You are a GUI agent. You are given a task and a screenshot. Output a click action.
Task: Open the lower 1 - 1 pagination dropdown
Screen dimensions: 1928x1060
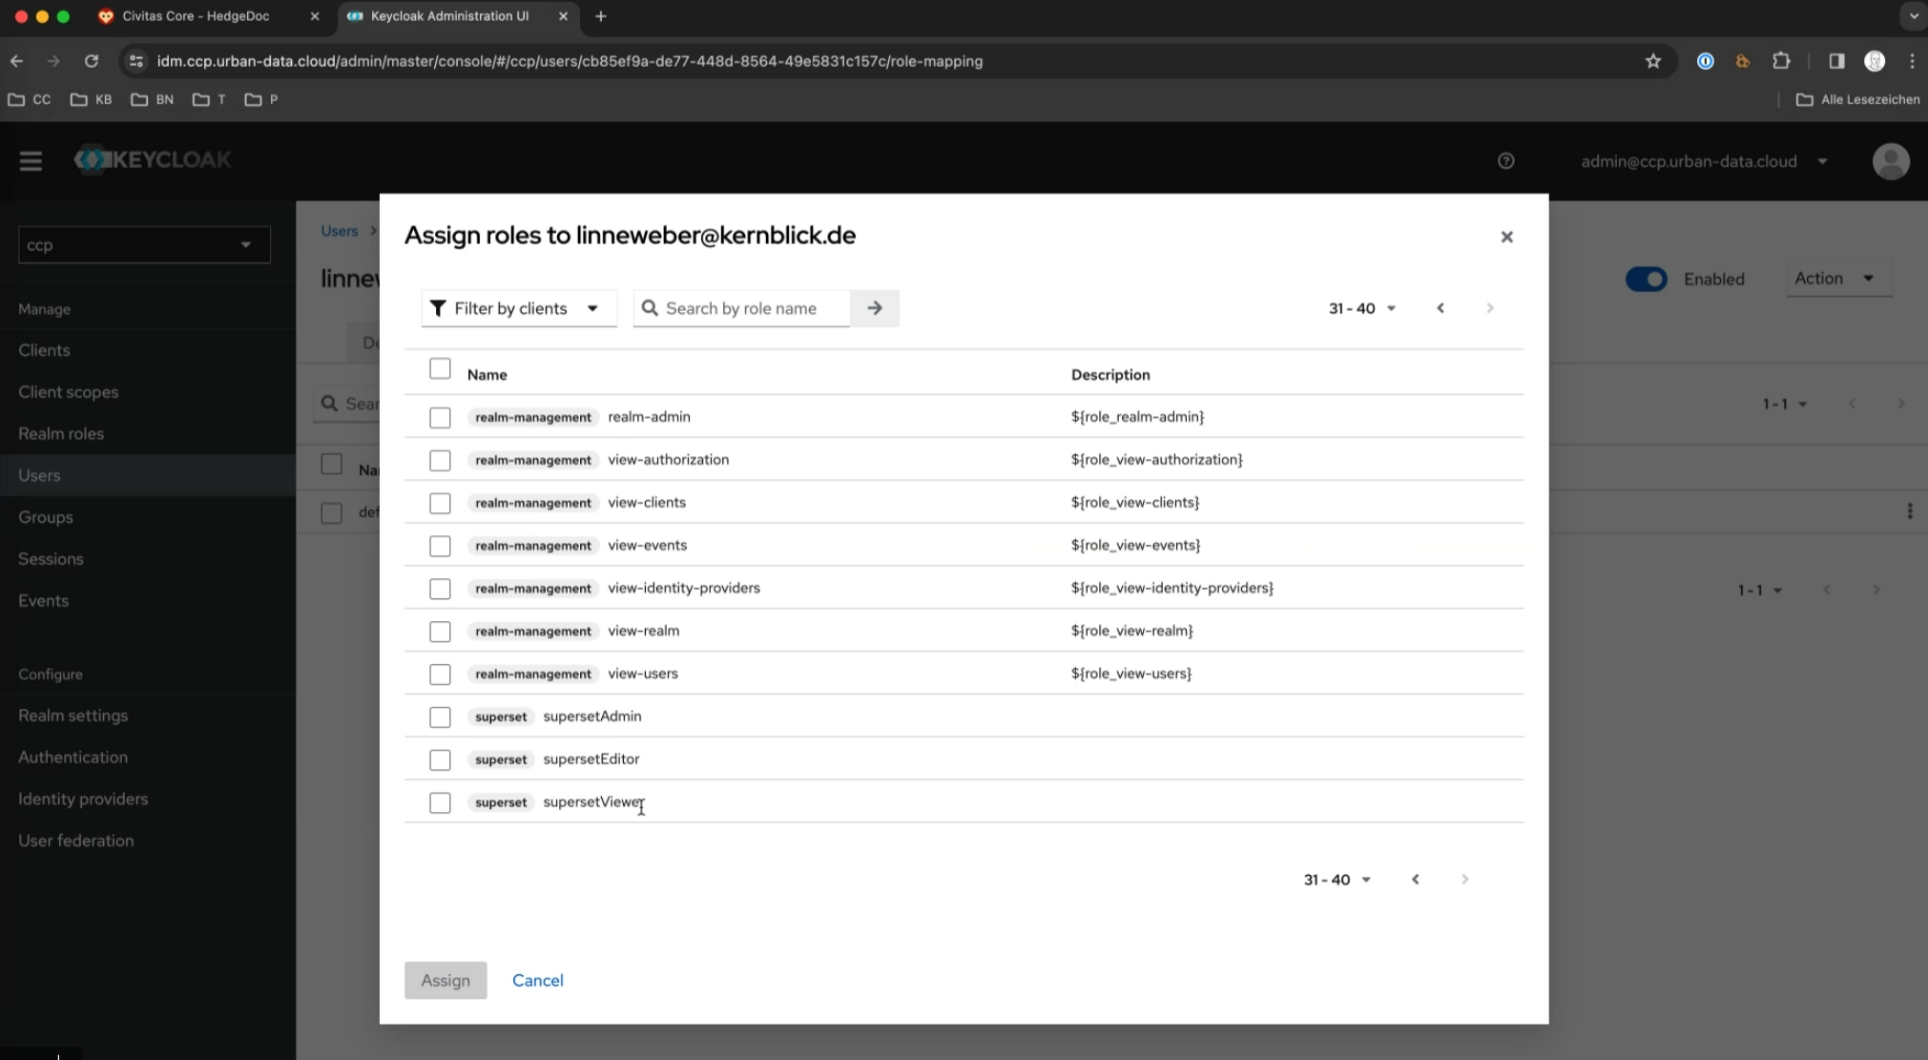1760,591
